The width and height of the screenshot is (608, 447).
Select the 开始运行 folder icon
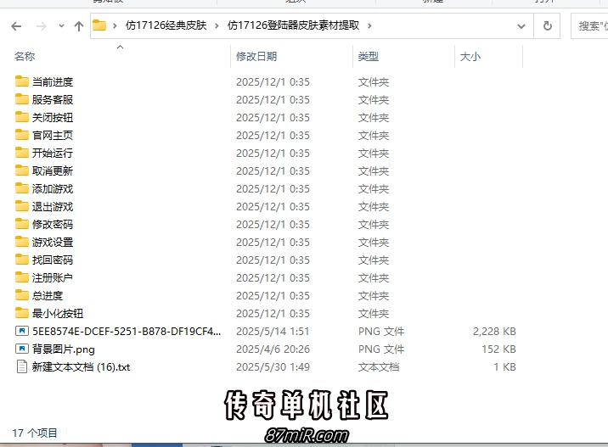22,153
